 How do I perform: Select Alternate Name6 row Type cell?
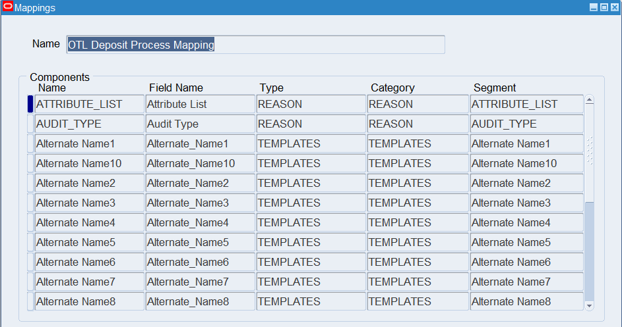coord(311,262)
